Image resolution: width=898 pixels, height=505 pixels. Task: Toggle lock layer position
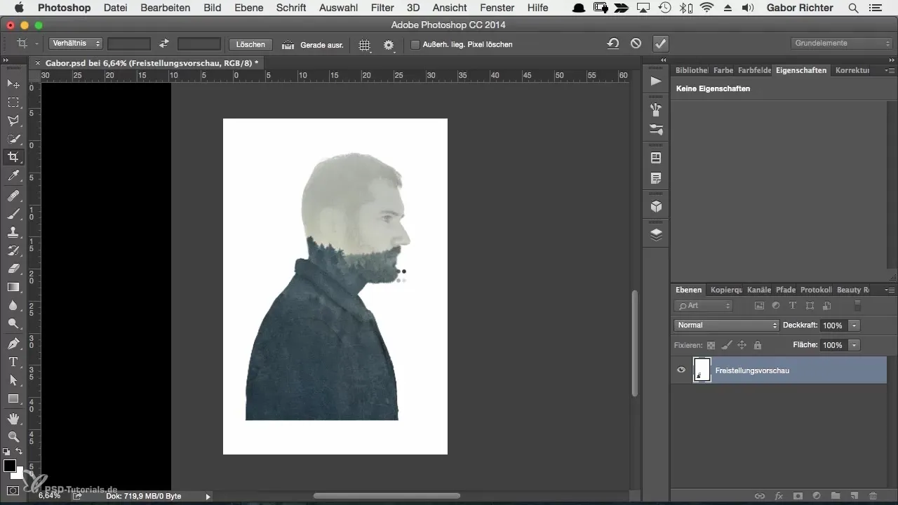coord(742,345)
